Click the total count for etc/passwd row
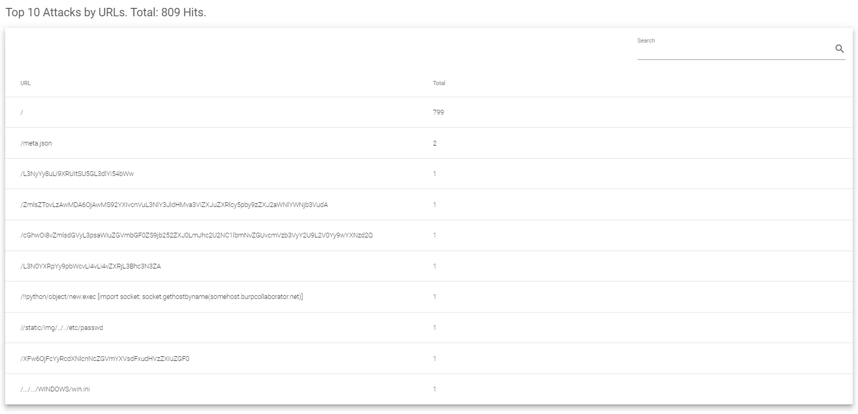The width and height of the screenshot is (858, 414). pos(435,328)
